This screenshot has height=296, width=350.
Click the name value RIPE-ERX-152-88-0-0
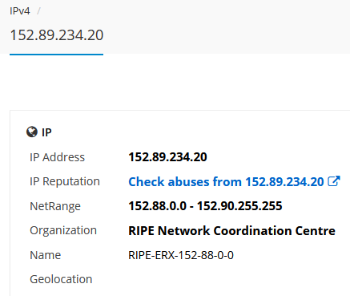(x=181, y=255)
